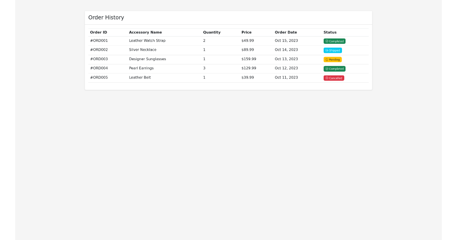The height and width of the screenshot is (240, 457).
Task: Click the Order History panel title
Action: pyautogui.click(x=106, y=17)
